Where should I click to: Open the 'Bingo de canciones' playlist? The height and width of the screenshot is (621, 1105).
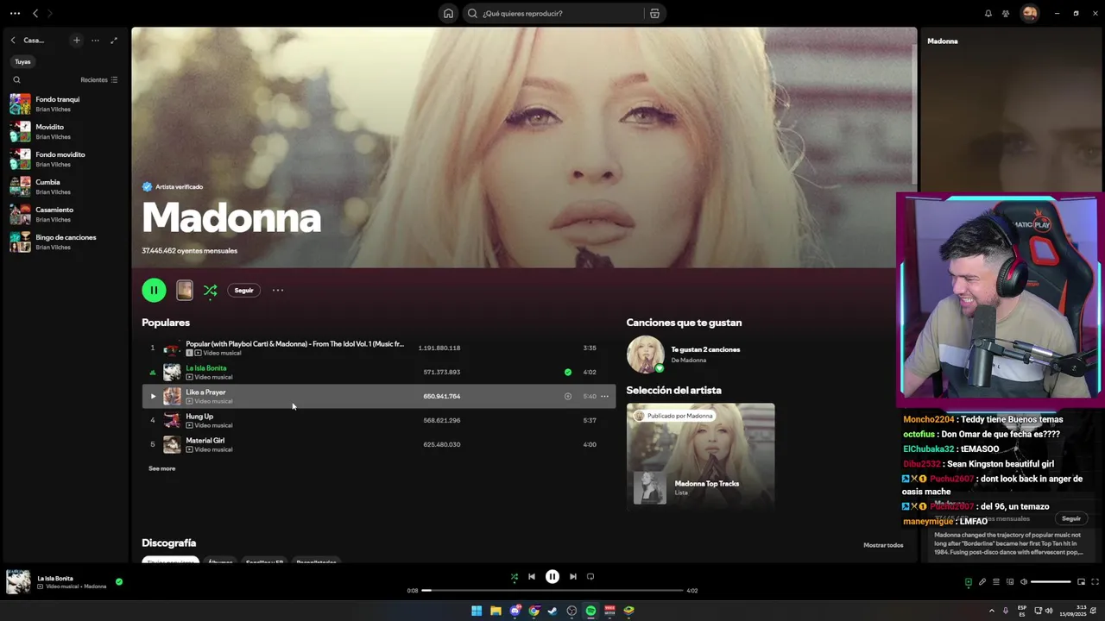tap(65, 241)
